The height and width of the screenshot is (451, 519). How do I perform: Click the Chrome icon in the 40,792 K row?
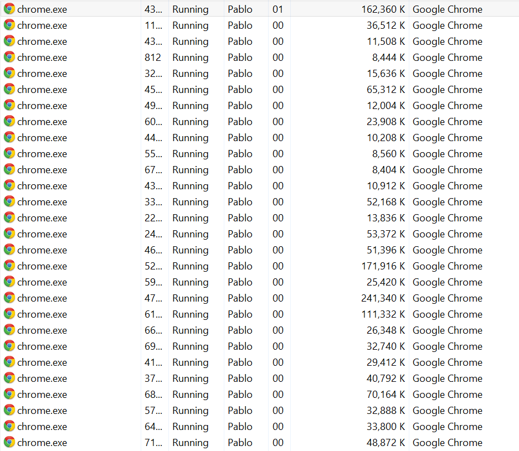pos(9,378)
